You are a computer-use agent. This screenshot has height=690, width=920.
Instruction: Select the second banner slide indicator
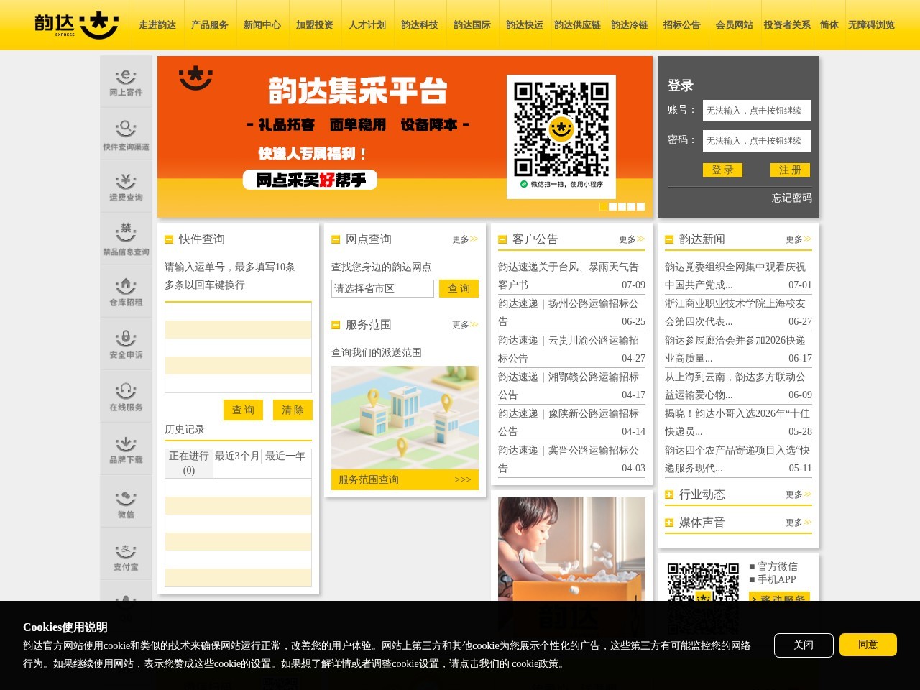[x=613, y=206]
